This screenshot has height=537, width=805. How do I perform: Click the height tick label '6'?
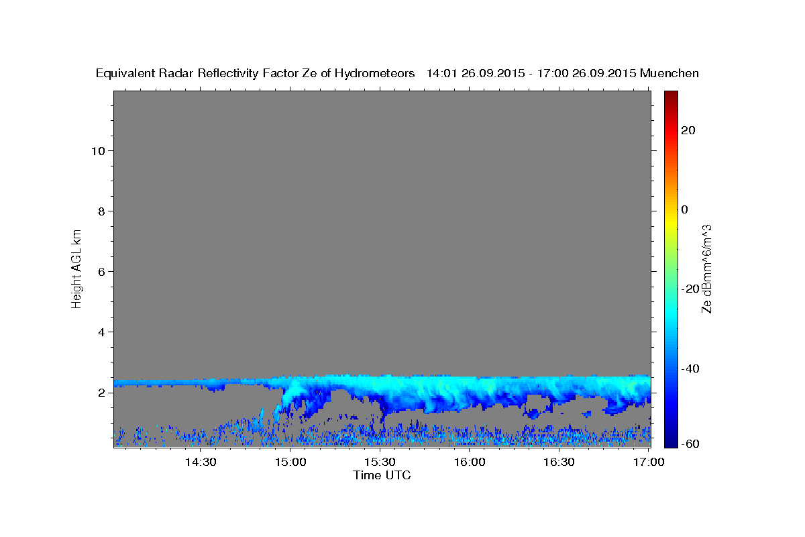pyautogui.click(x=100, y=271)
